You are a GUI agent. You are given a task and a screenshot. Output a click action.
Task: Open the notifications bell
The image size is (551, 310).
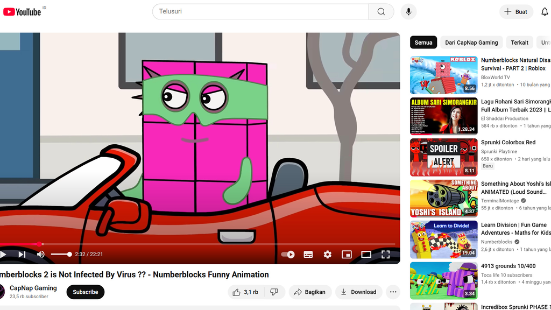545,12
